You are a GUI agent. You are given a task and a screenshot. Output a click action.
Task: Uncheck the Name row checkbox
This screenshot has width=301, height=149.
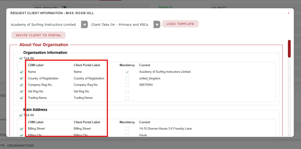tap(22, 72)
